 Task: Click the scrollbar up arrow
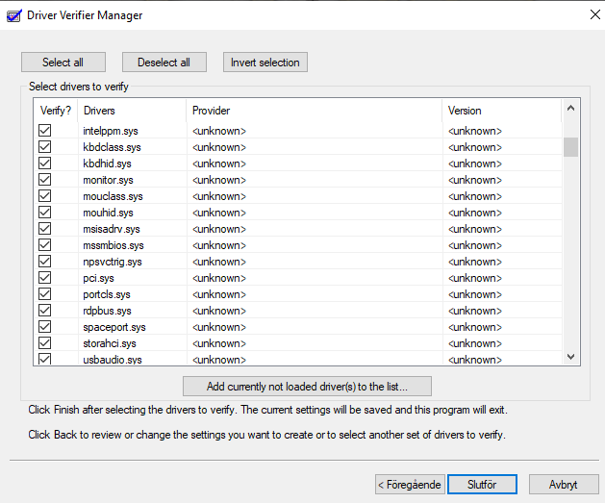tap(571, 109)
